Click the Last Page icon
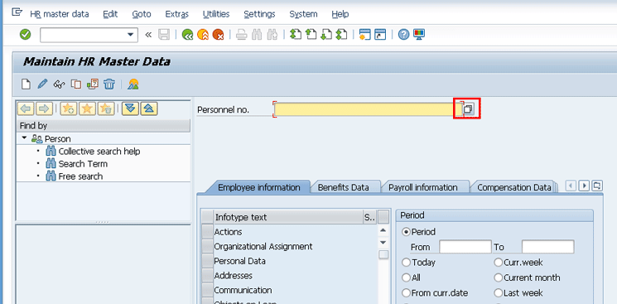The image size is (617, 304). pos(341,35)
